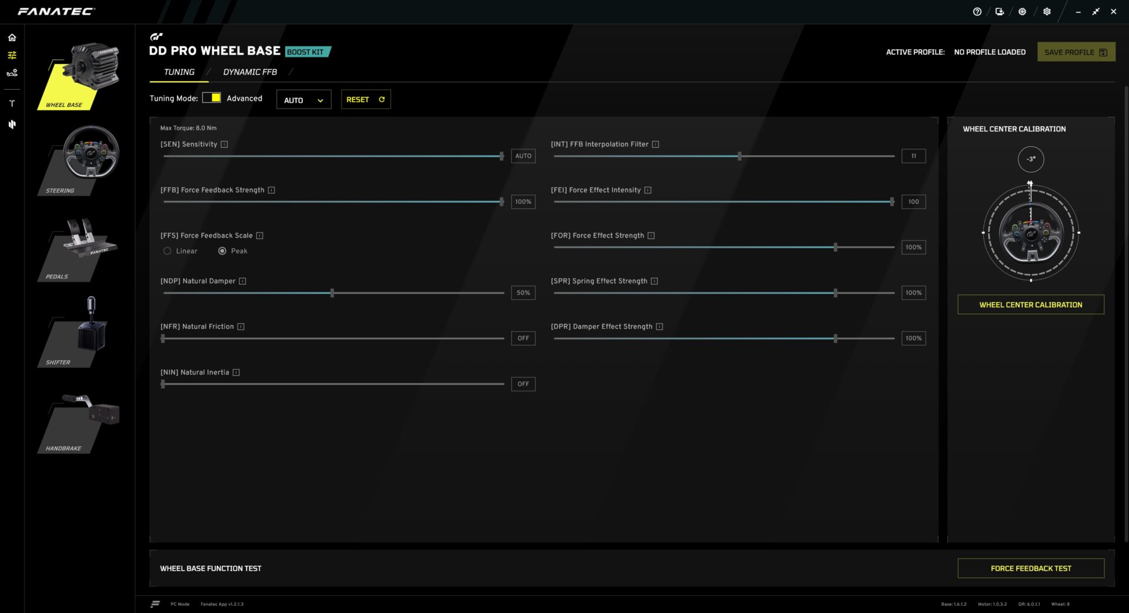Switch to the Tuning tab

pyautogui.click(x=179, y=72)
